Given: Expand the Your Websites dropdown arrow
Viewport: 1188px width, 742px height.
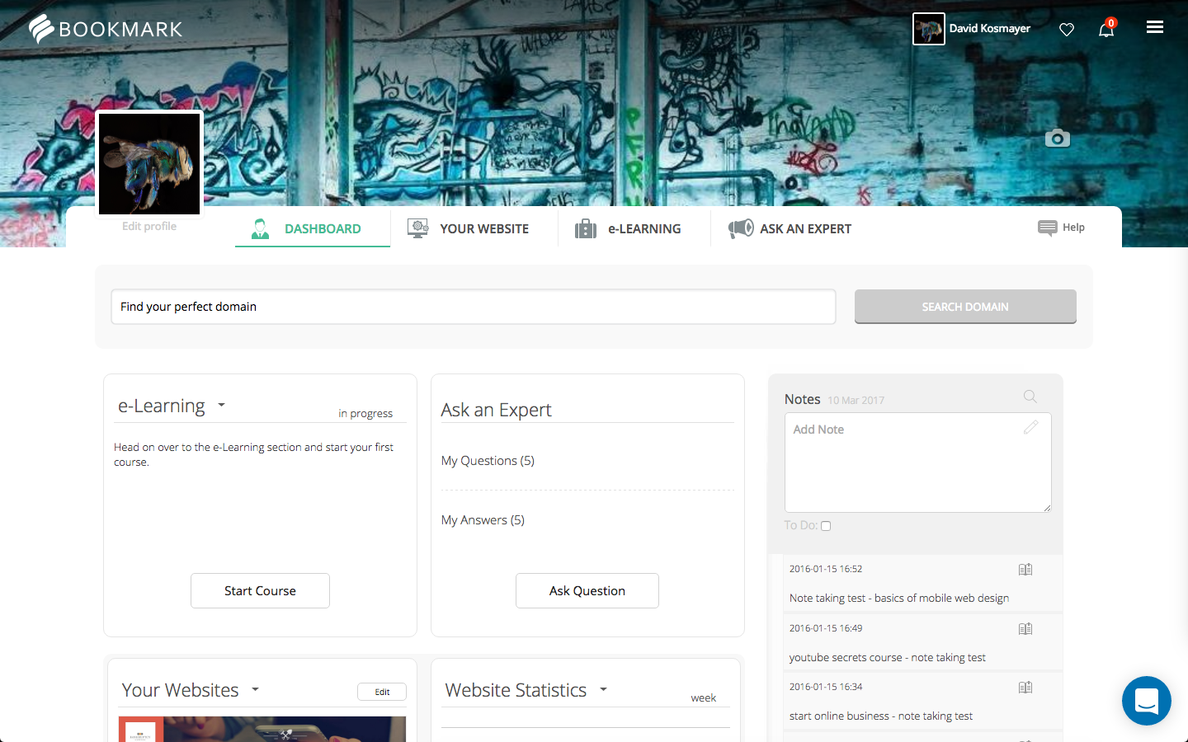Looking at the screenshot, I should click(255, 689).
